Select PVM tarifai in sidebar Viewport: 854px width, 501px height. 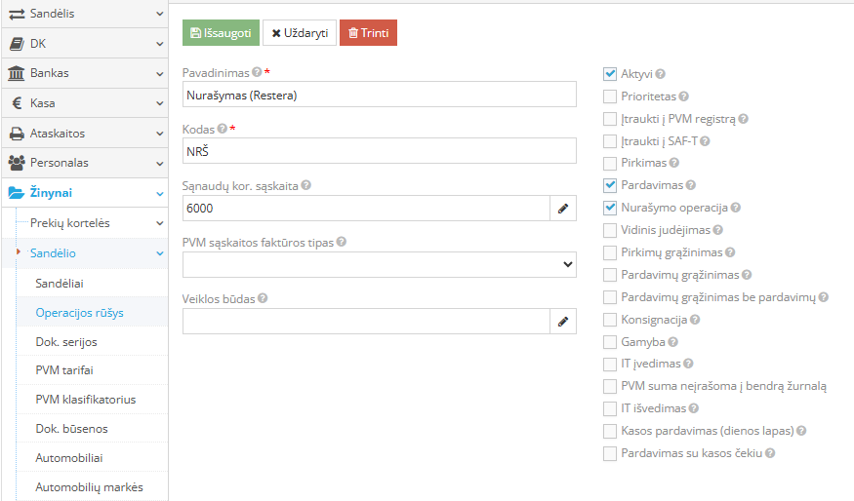pyautogui.click(x=64, y=370)
